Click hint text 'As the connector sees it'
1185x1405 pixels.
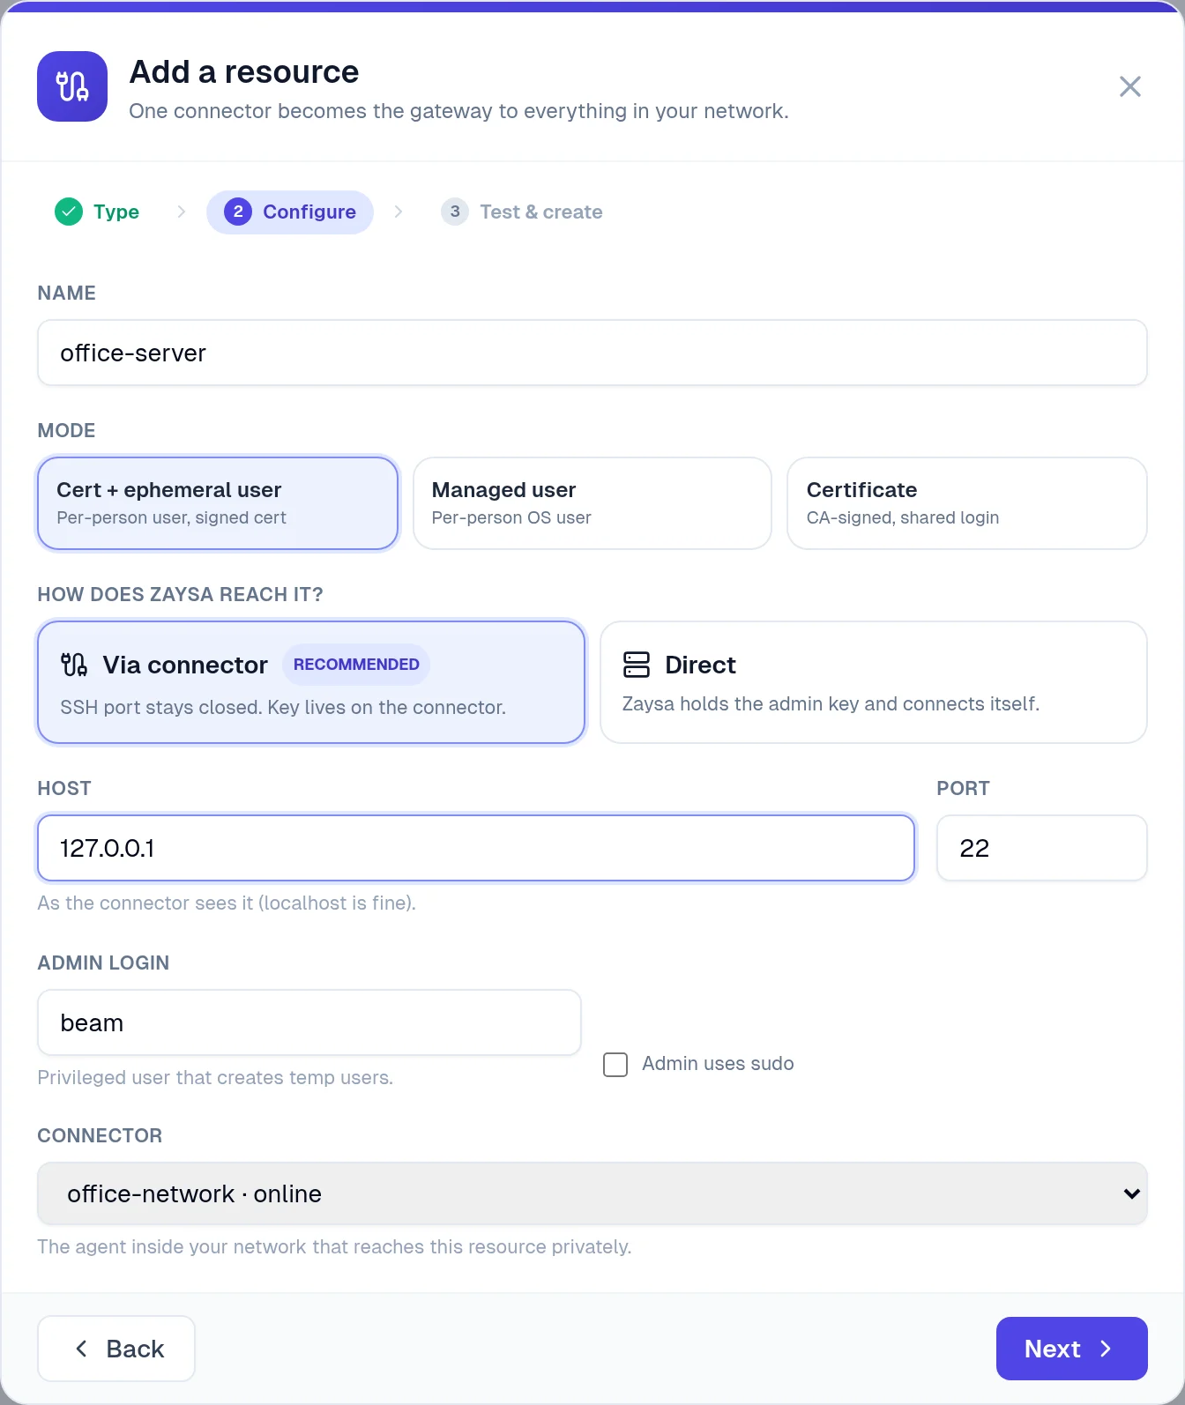(x=227, y=903)
